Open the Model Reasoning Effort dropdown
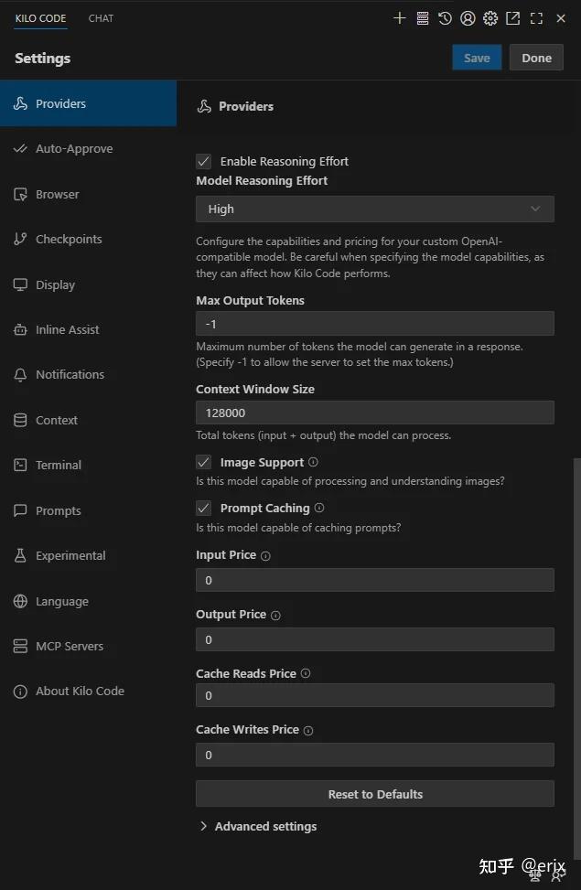 (374, 209)
